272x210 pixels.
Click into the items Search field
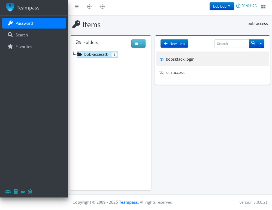click(231, 44)
